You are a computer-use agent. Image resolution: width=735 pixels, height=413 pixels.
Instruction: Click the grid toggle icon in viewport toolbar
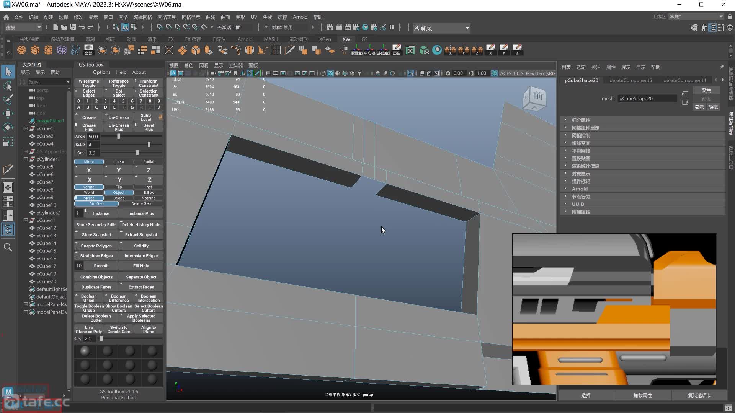point(268,73)
